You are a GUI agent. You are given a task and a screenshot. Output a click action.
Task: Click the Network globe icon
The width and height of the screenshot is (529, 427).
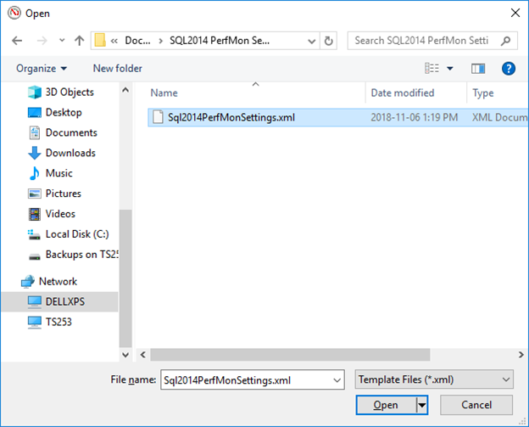click(x=28, y=281)
